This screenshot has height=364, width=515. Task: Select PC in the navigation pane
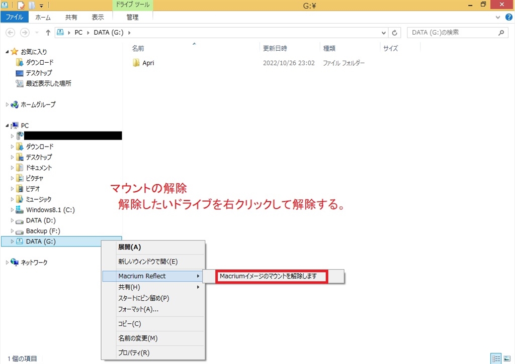[25, 126]
